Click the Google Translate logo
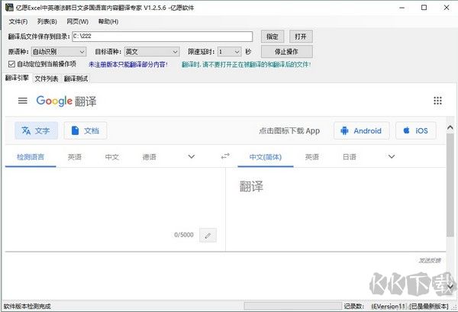The width and height of the screenshot is (458, 312). click(x=66, y=101)
